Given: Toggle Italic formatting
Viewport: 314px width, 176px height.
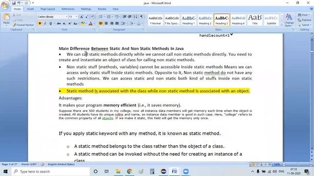Looking at the screenshot, I should [x=45, y=23].
